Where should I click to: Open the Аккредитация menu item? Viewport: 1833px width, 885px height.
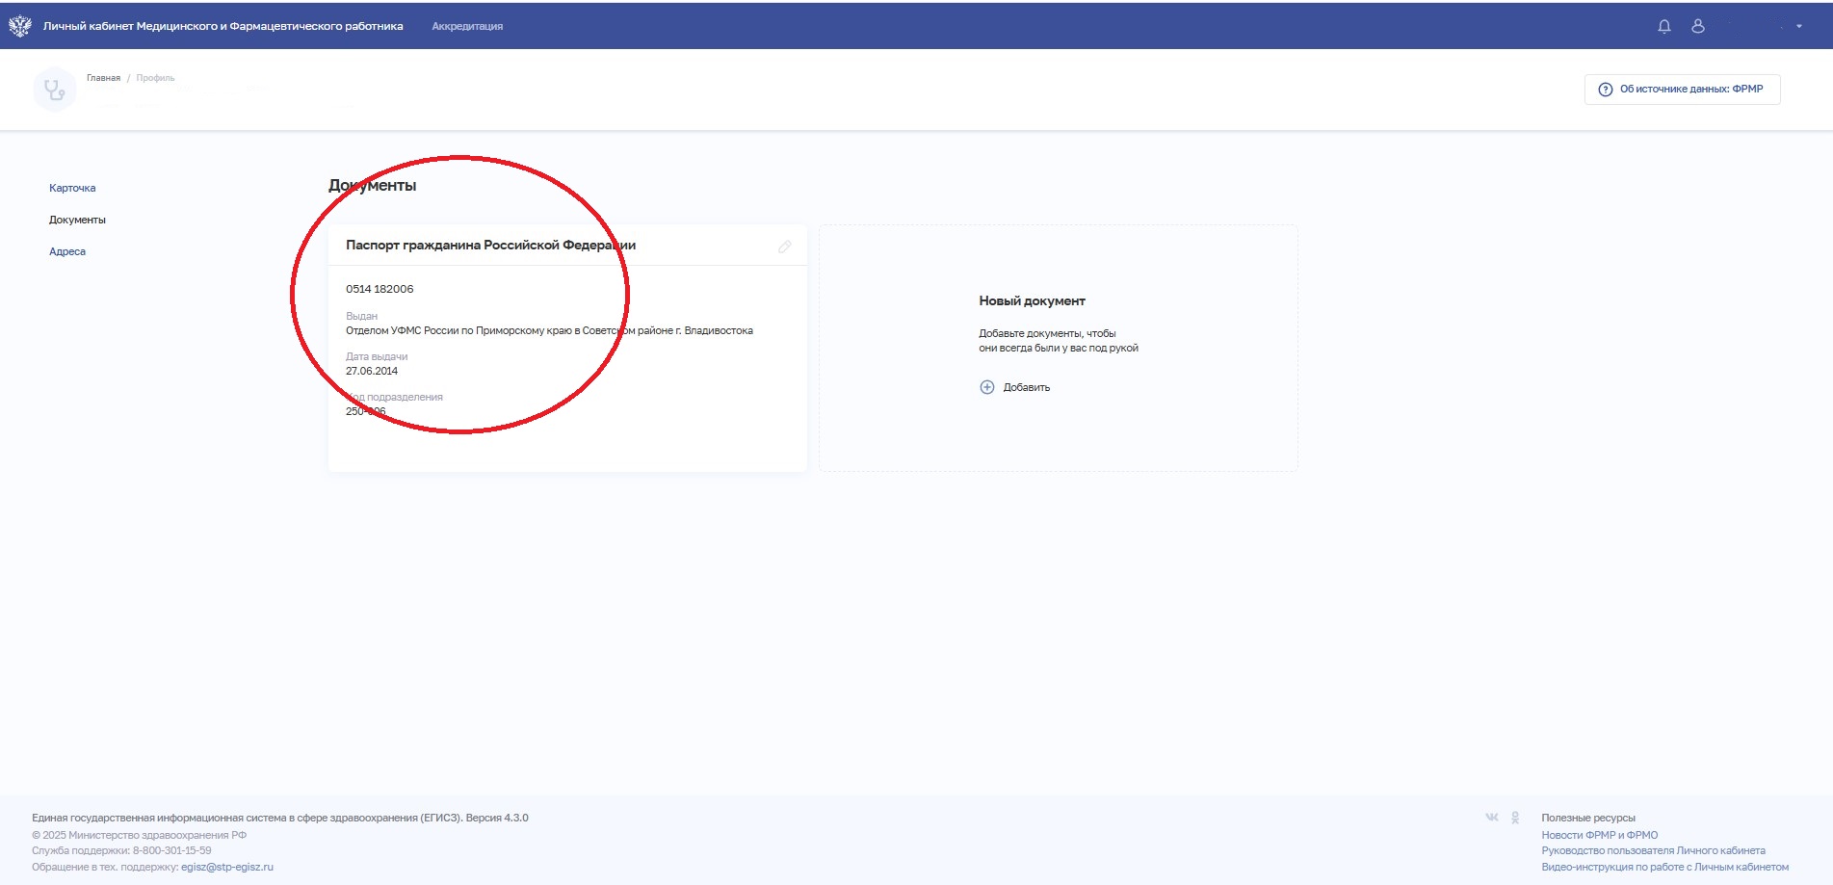click(467, 26)
